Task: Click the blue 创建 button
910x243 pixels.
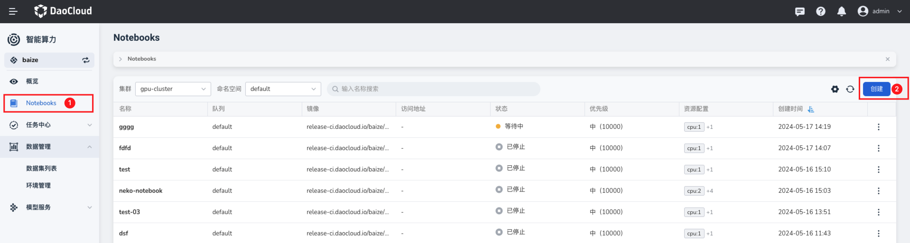Action: coord(876,89)
